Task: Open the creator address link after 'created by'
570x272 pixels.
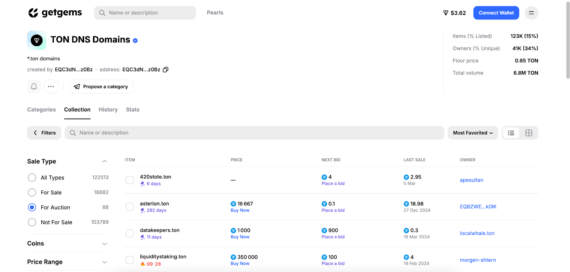Action: (74, 69)
